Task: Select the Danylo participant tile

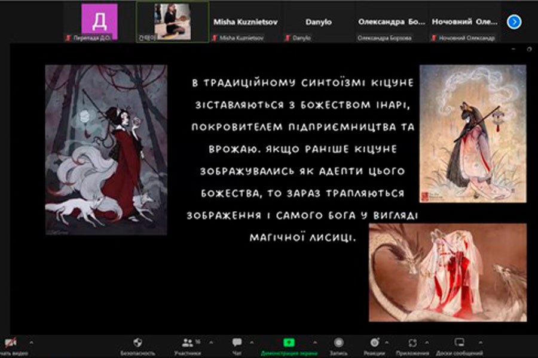Action: (319, 22)
